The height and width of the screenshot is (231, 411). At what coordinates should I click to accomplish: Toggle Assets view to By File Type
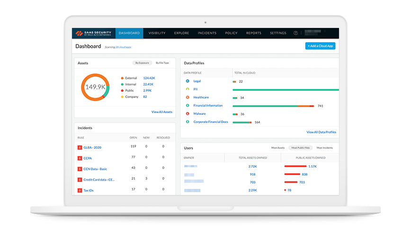(x=162, y=63)
